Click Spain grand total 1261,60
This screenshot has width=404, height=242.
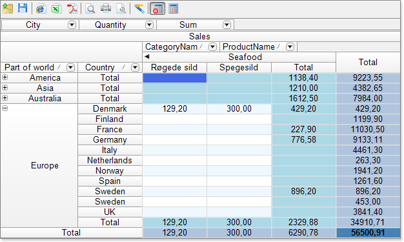pyautogui.click(x=368, y=181)
